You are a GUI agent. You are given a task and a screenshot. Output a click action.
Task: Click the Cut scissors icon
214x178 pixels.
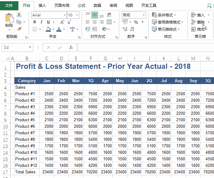tap(19, 15)
